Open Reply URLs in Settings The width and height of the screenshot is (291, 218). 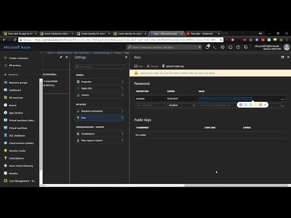pos(100,89)
